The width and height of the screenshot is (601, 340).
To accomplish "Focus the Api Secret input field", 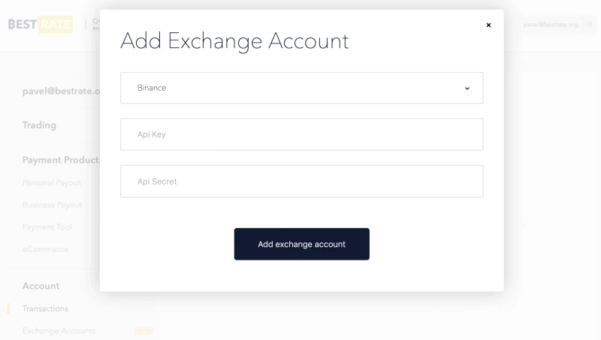I will 302,182.
